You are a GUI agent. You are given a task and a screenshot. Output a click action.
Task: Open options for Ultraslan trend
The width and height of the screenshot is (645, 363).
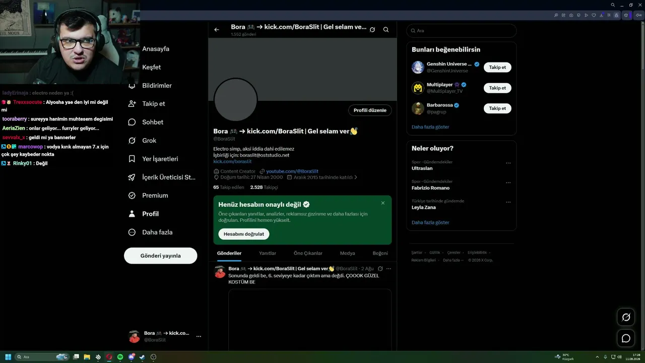pos(508,163)
